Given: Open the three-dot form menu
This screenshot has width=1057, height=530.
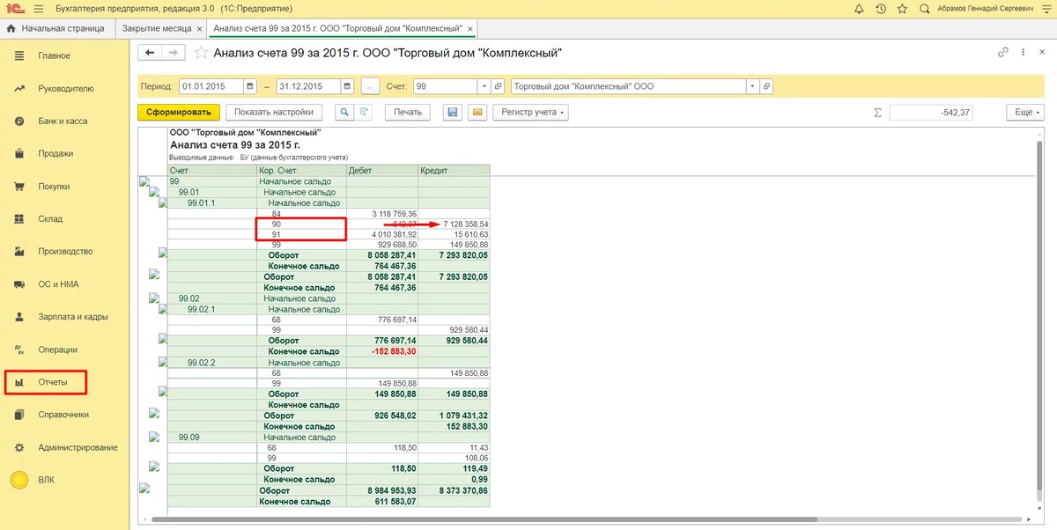Looking at the screenshot, I should tap(1022, 53).
